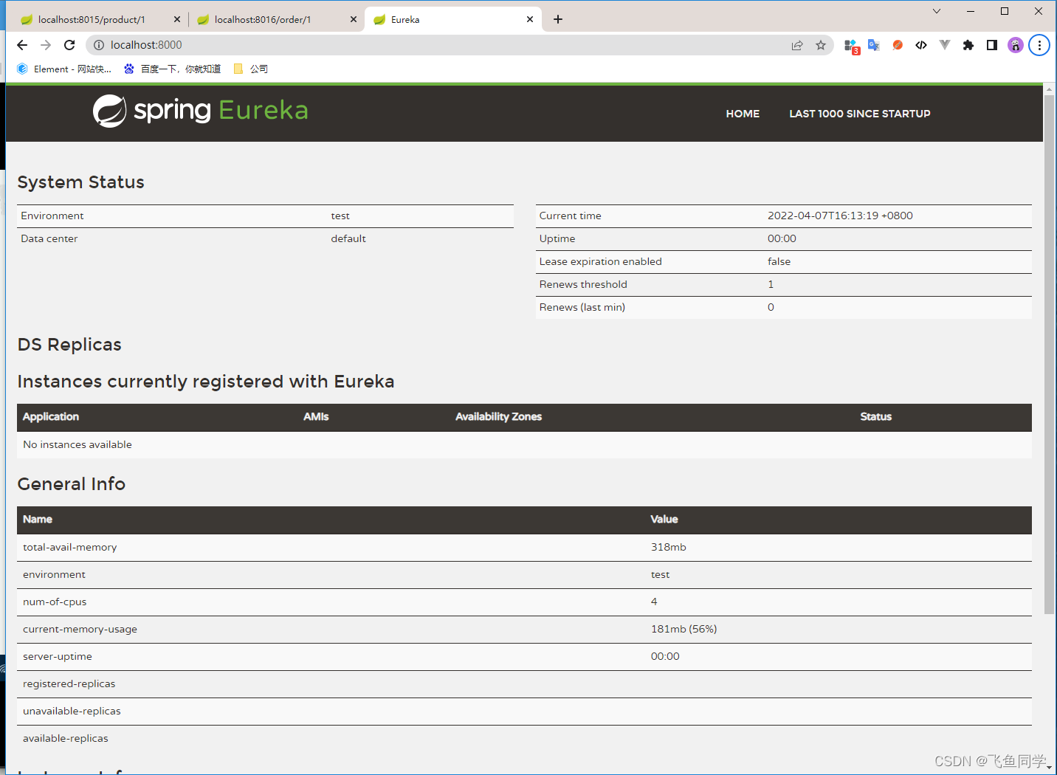Open the Chrome profile avatar
The image size is (1057, 775).
[1016, 45]
